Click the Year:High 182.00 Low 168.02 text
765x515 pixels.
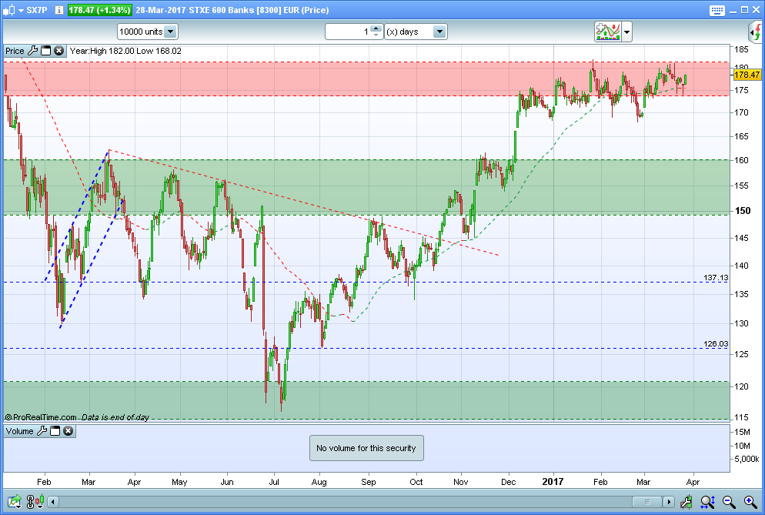pyautogui.click(x=125, y=51)
